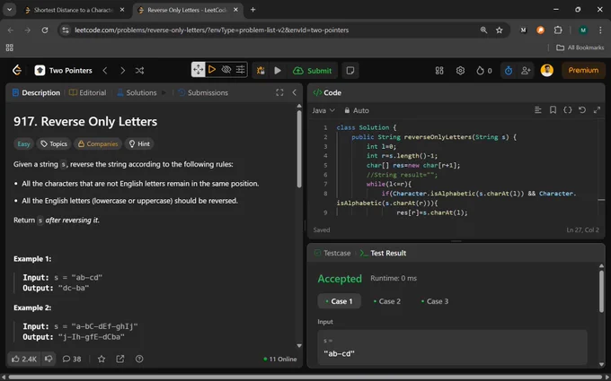Click the description panel vertical scrollbar
Screen dimensions: 611x381
pyautogui.click(x=299, y=149)
